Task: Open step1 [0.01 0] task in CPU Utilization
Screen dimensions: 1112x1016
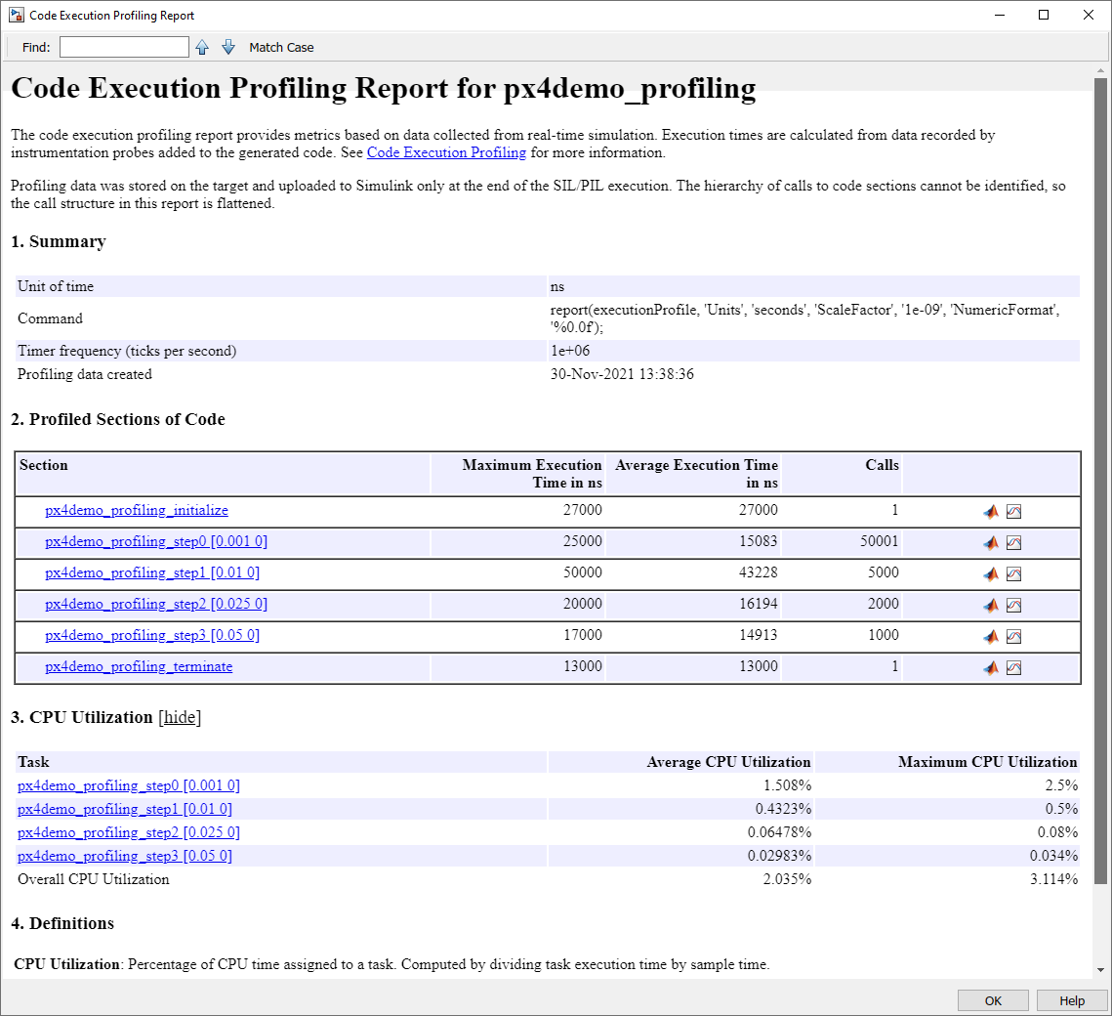Action: point(124,809)
